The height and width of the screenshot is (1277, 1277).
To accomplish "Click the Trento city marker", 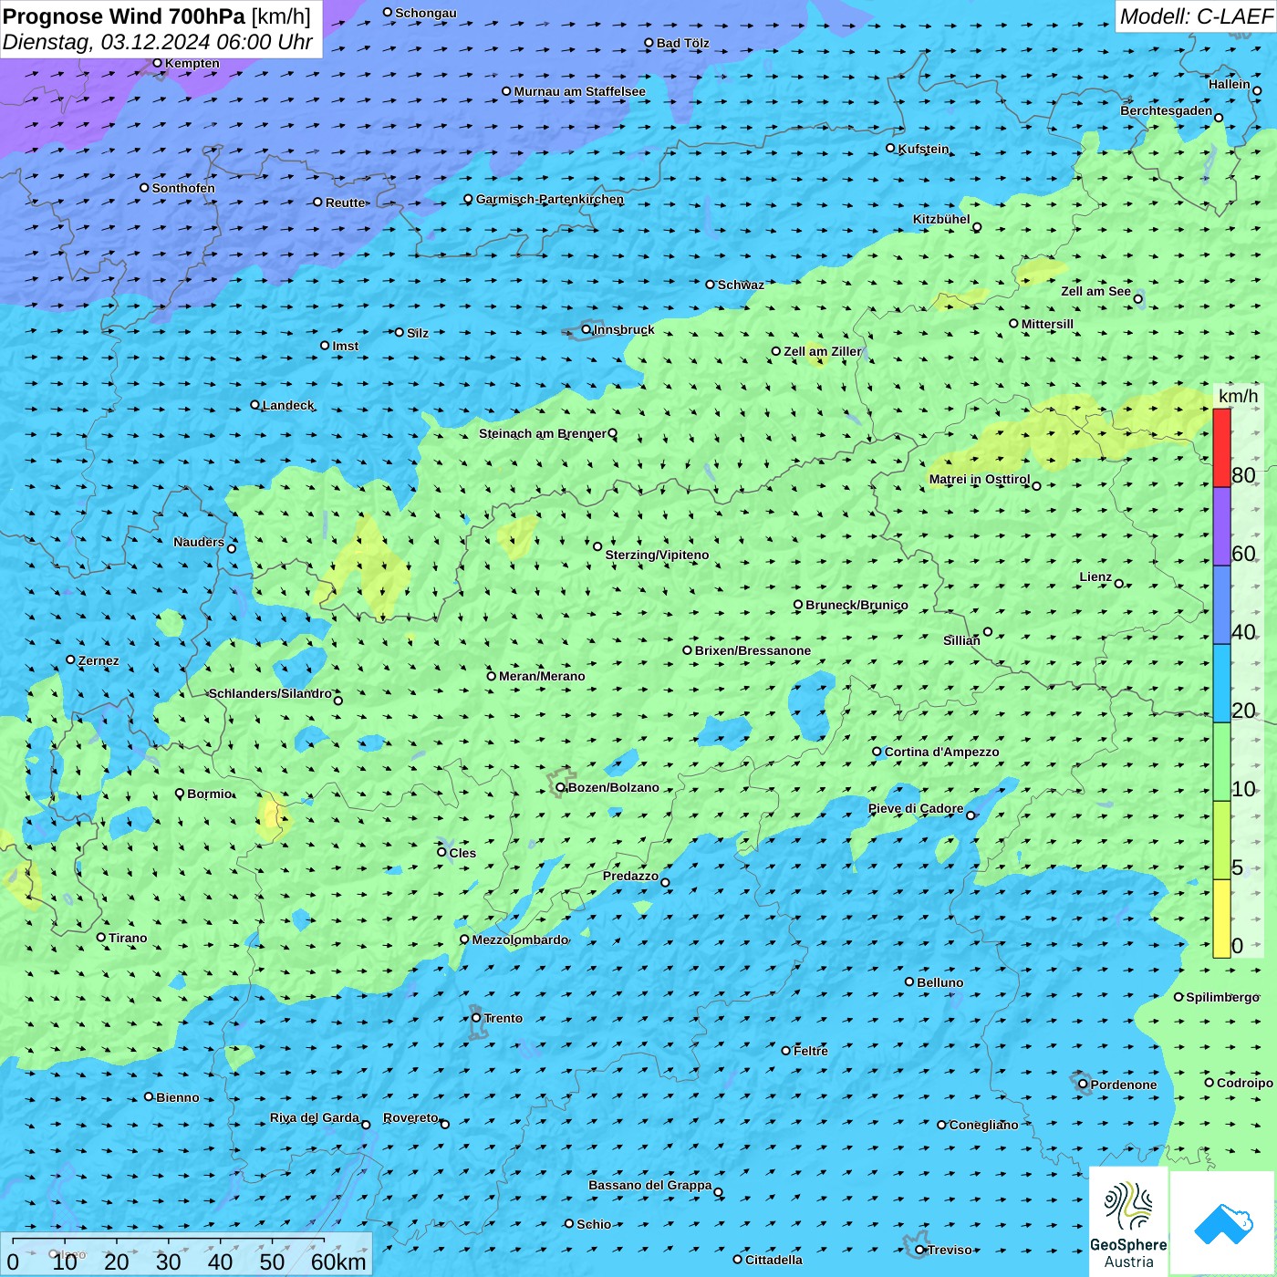I will tap(476, 1018).
